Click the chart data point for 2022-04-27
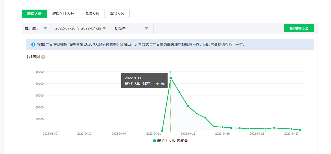331x154 pixels. pos(291,129)
